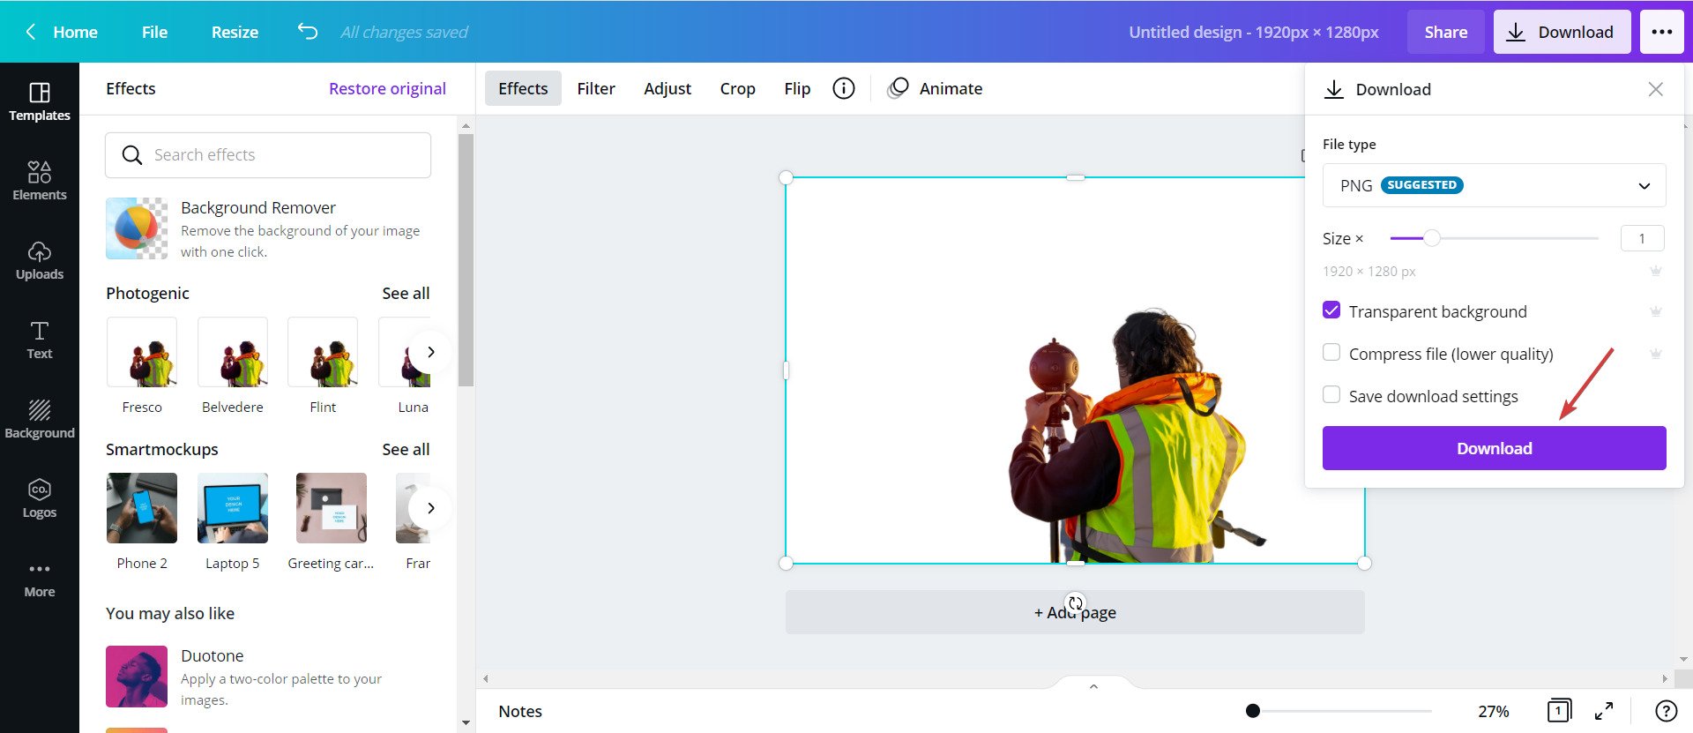Open the Elements sidebar panel
The width and height of the screenshot is (1693, 733).
[x=39, y=181]
